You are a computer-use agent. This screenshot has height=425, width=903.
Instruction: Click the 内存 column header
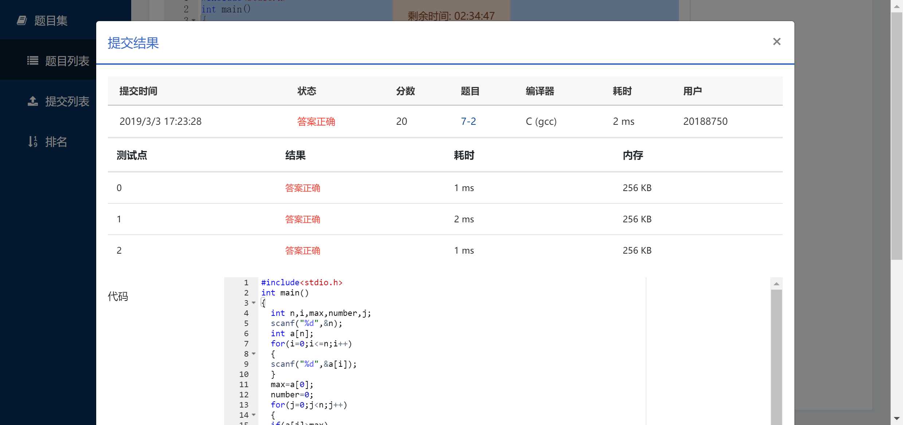(x=633, y=155)
